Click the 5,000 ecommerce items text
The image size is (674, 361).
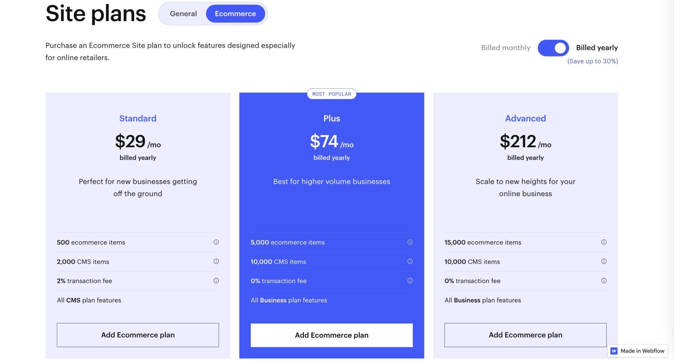[288, 242]
